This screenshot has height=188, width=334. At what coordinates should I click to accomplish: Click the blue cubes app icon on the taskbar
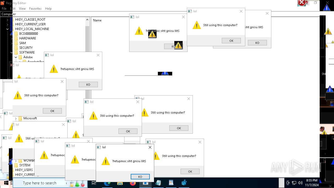(x=184, y=183)
